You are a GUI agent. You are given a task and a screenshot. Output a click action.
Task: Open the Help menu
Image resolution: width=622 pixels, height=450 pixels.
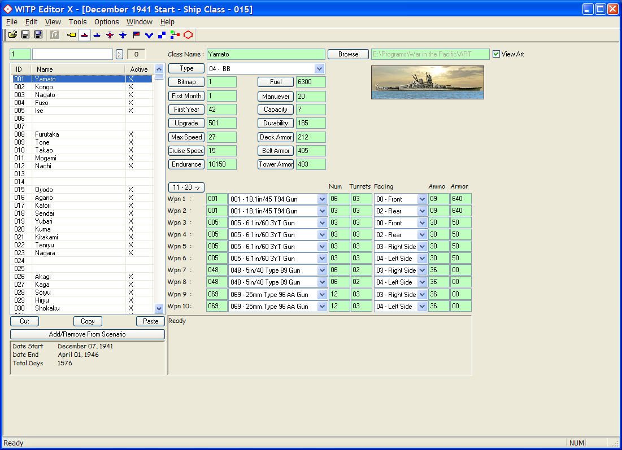coord(167,22)
